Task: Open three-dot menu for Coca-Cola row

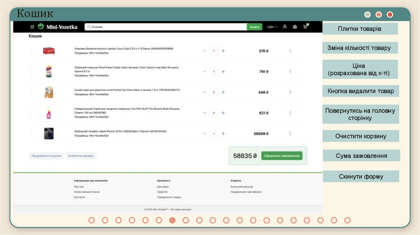Action: tap(290, 51)
